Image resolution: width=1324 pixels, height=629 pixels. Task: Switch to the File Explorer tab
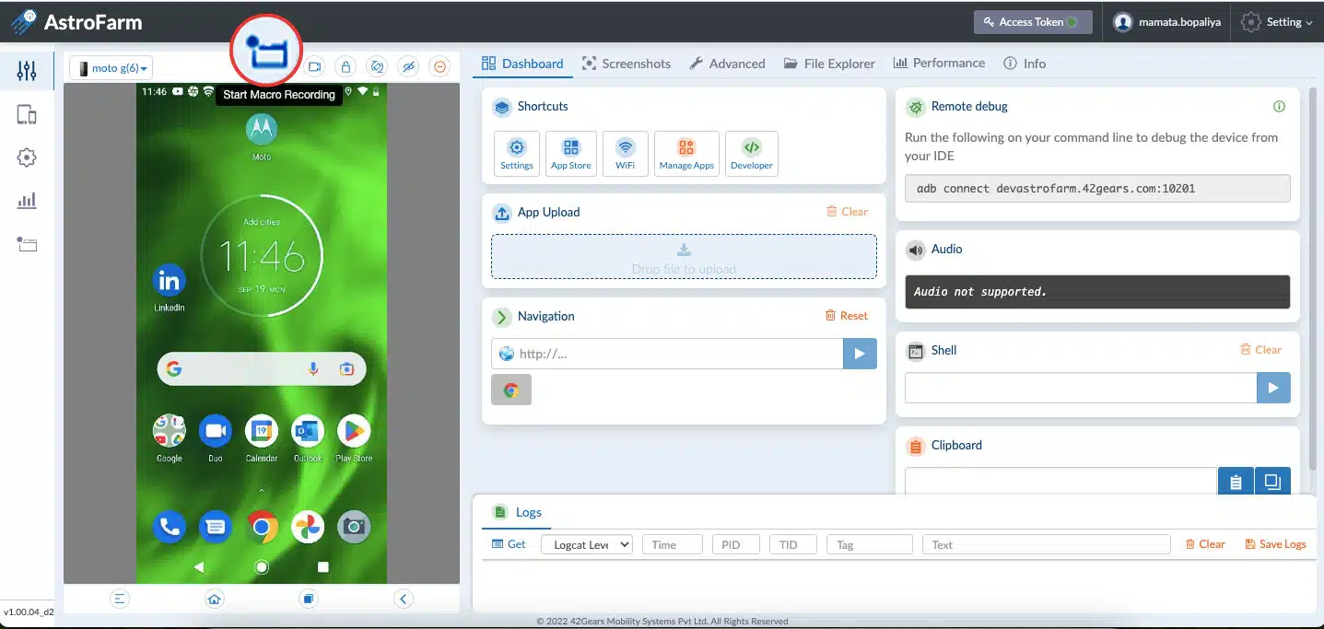click(829, 64)
